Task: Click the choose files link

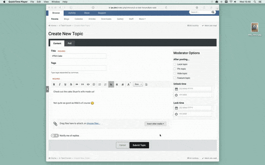Action: click(93, 123)
